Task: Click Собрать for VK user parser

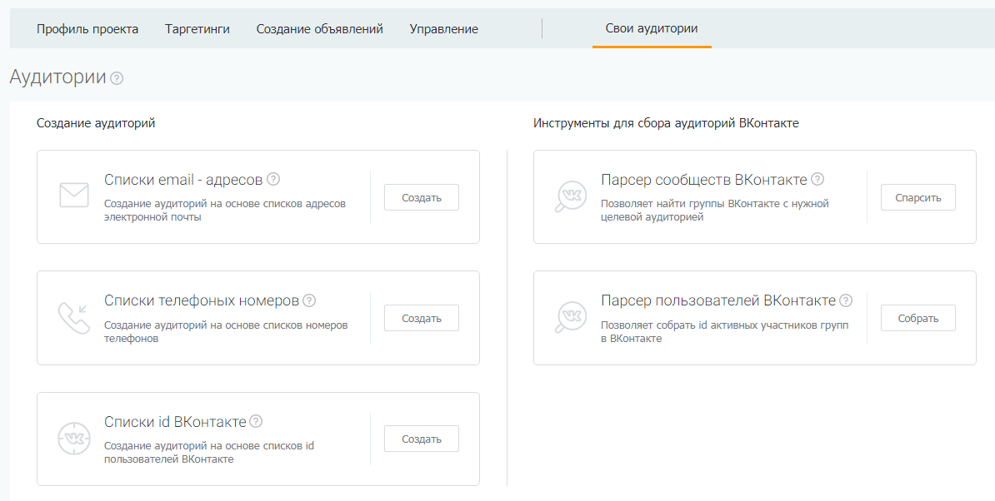Action: point(917,318)
